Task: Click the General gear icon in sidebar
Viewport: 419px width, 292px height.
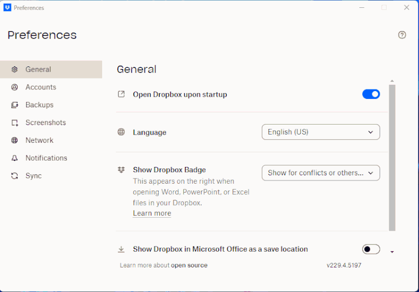Action: pyautogui.click(x=15, y=69)
